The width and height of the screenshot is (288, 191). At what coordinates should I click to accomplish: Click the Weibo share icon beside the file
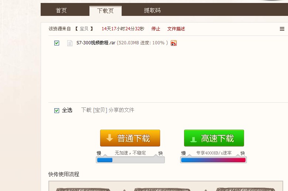click(174, 43)
